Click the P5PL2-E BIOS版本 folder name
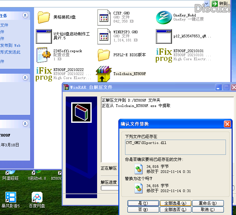 [129, 55]
